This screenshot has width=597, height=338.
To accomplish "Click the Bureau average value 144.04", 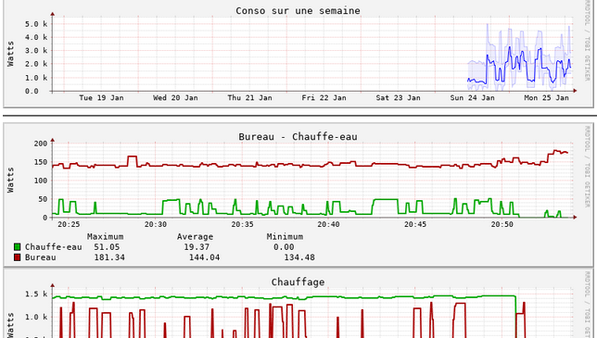I will [204, 257].
